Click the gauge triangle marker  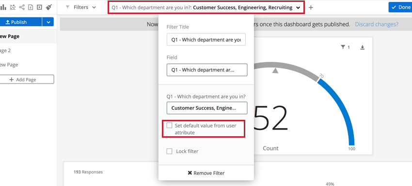(x=275, y=71)
